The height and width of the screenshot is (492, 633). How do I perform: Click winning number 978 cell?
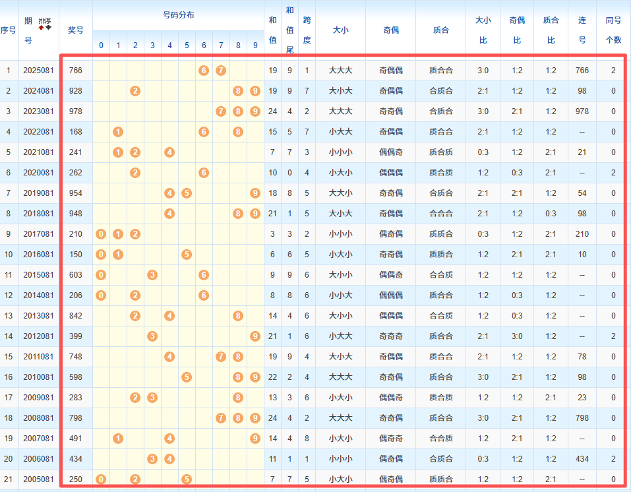point(76,111)
